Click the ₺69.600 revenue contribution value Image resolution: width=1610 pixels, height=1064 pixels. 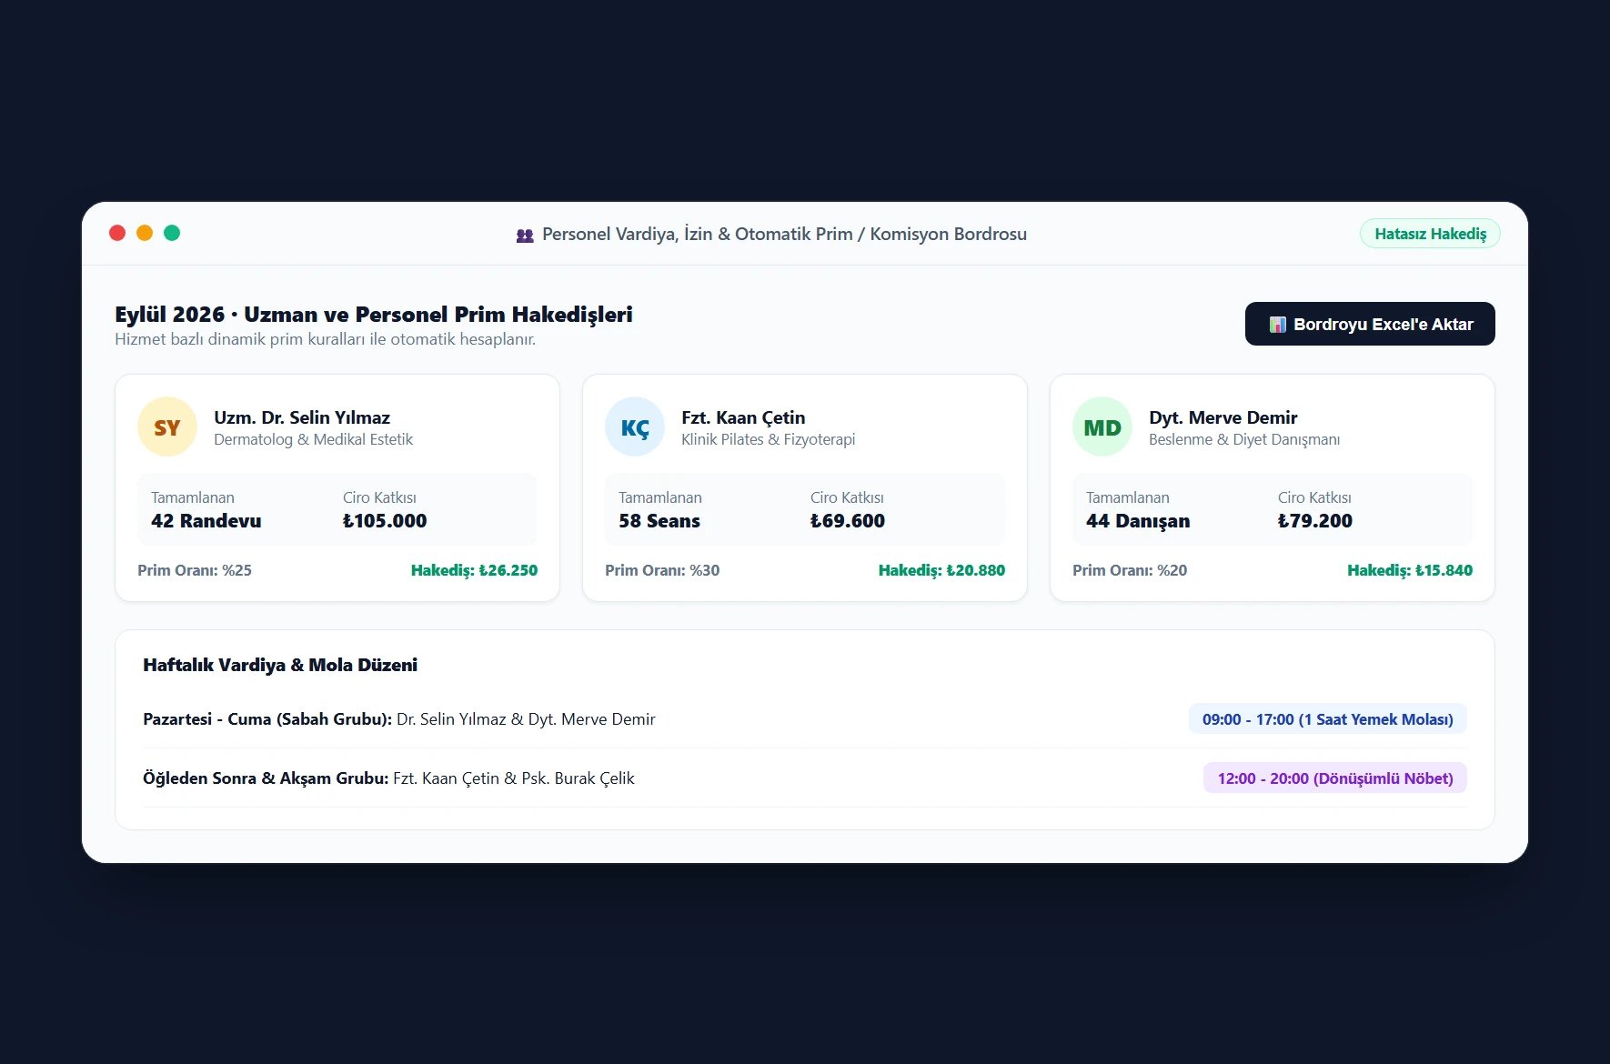pos(848,521)
